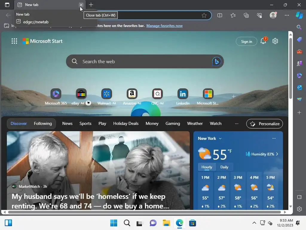
Task: Open the Copilot sidebar icon
Action: [x=299, y=15]
